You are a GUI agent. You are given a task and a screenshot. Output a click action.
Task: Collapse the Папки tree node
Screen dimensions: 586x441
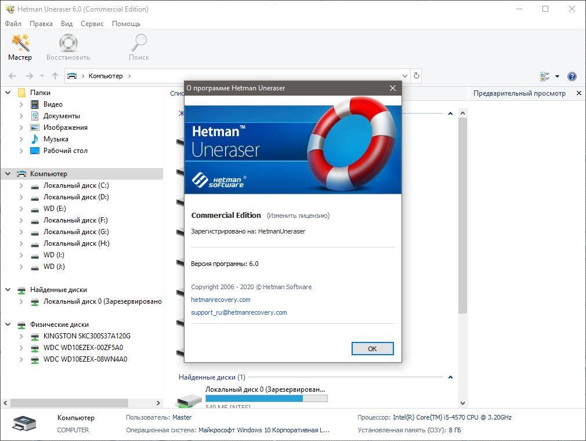coord(8,92)
